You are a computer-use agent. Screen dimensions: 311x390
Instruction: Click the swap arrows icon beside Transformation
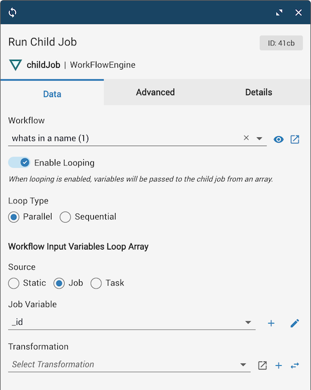click(x=295, y=365)
